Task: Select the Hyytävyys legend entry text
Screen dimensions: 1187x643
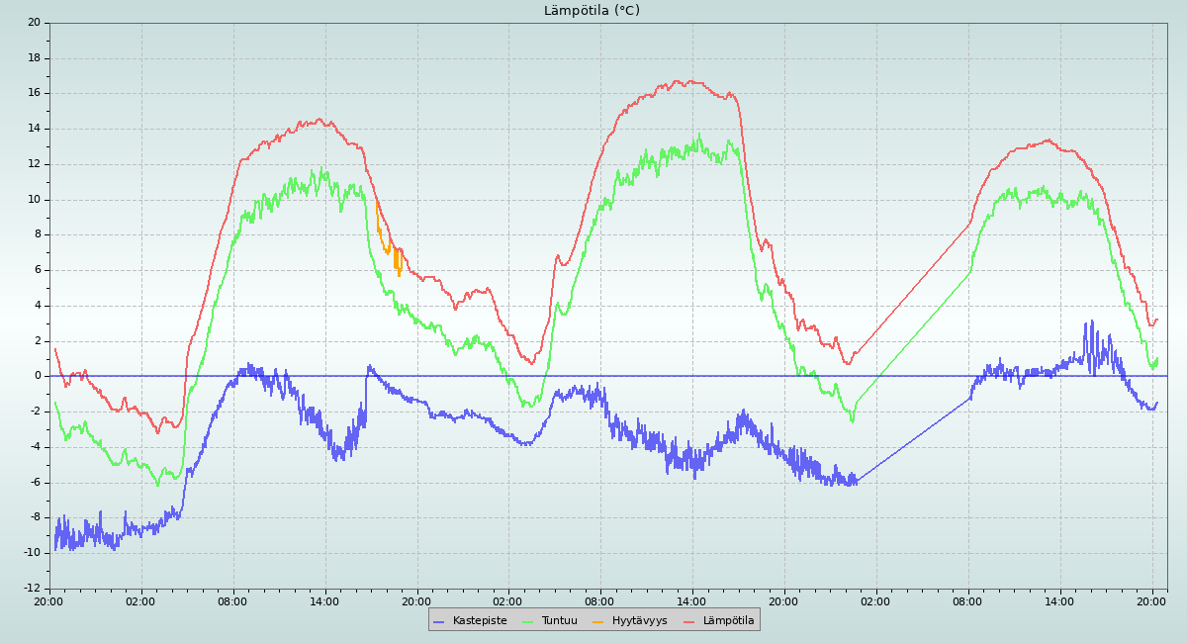Action: click(639, 620)
